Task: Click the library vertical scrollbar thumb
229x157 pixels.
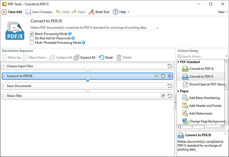Action: click(227, 87)
